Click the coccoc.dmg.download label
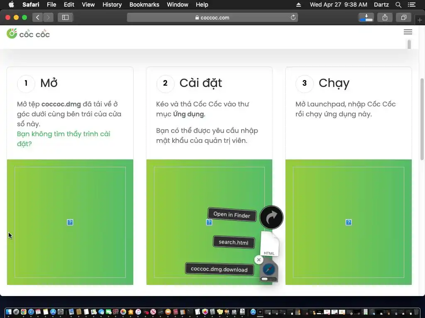Image resolution: width=425 pixels, height=318 pixels. (x=219, y=269)
